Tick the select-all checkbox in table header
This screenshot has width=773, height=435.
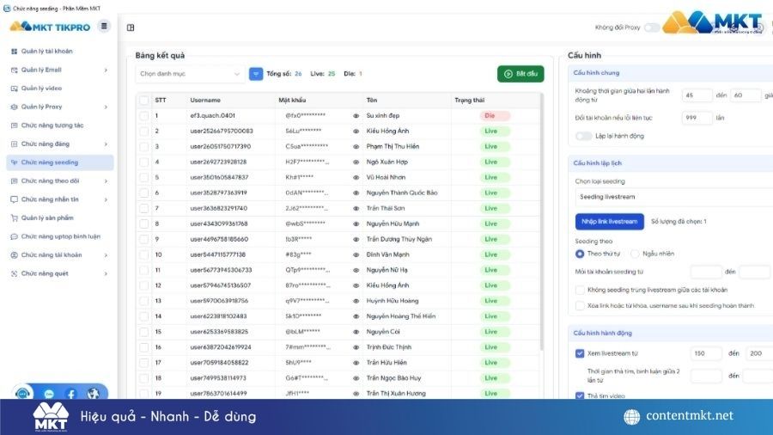tap(144, 100)
